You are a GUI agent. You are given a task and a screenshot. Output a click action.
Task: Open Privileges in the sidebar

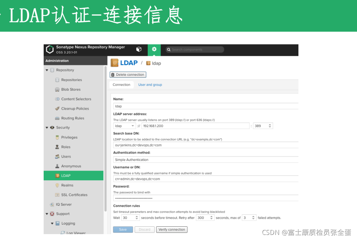point(69,137)
